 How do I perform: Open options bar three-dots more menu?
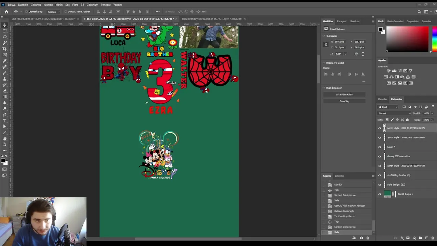tap(157, 12)
